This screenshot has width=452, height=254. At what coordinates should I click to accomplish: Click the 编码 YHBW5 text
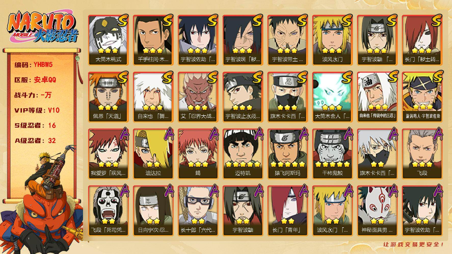click(34, 65)
